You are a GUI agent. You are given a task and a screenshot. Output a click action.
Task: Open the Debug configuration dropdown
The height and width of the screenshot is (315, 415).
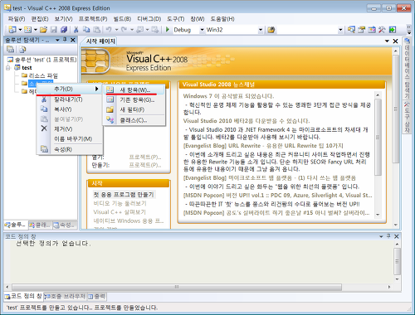click(202, 30)
